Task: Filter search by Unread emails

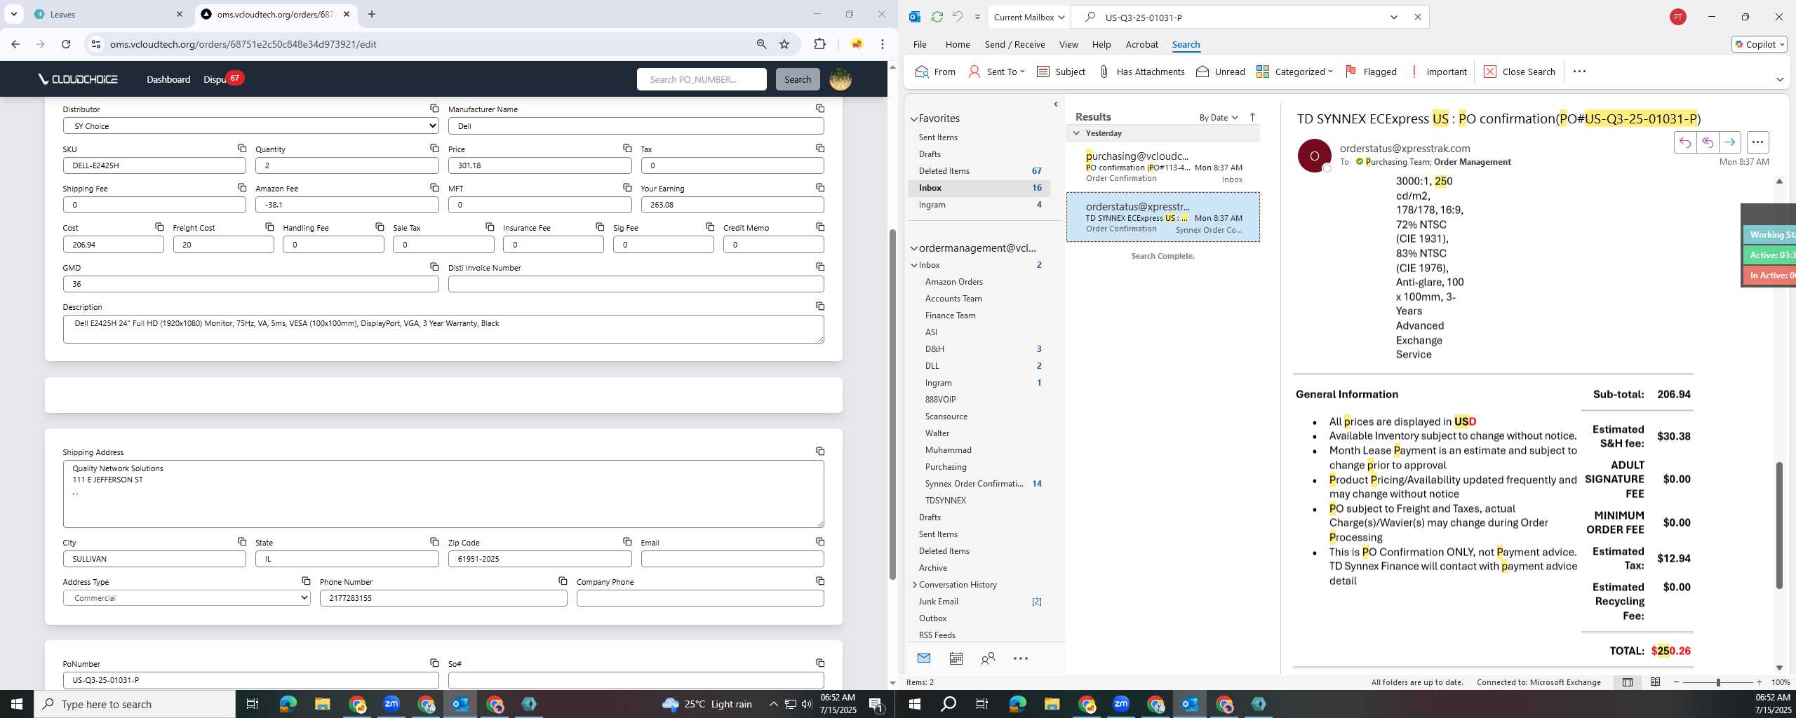Action: point(1220,72)
